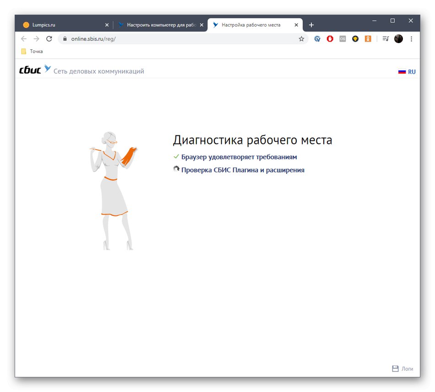Image resolution: width=435 pixels, height=392 pixels.
Task: Close the "Настройка рабочего места" tab
Action: pos(296,25)
